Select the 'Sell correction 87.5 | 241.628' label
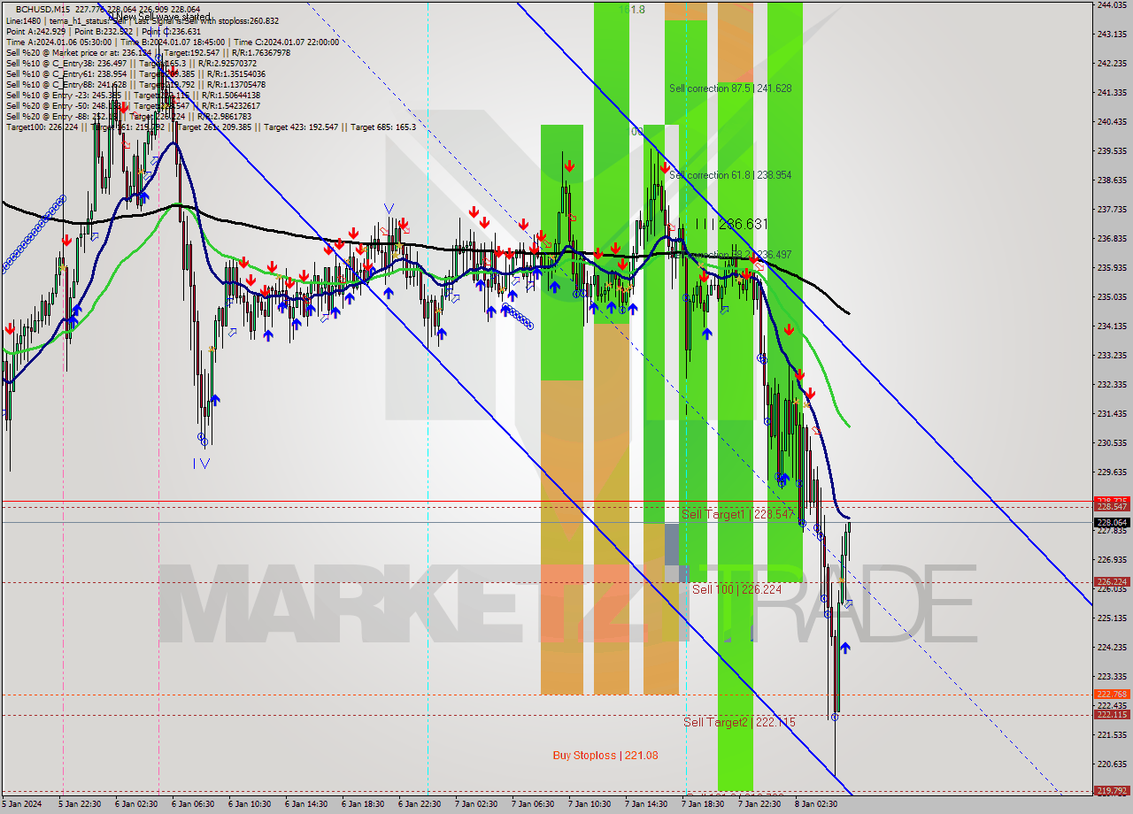1133x814 pixels. 730,88
